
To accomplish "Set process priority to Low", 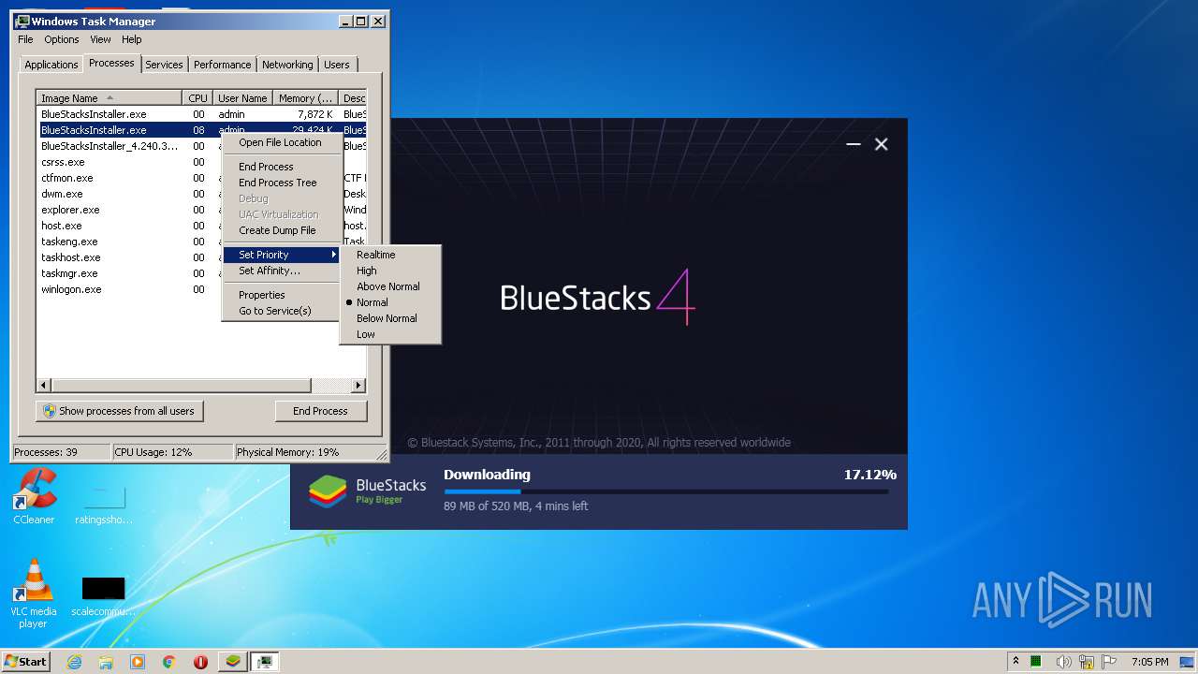I will (x=390, y=334).
